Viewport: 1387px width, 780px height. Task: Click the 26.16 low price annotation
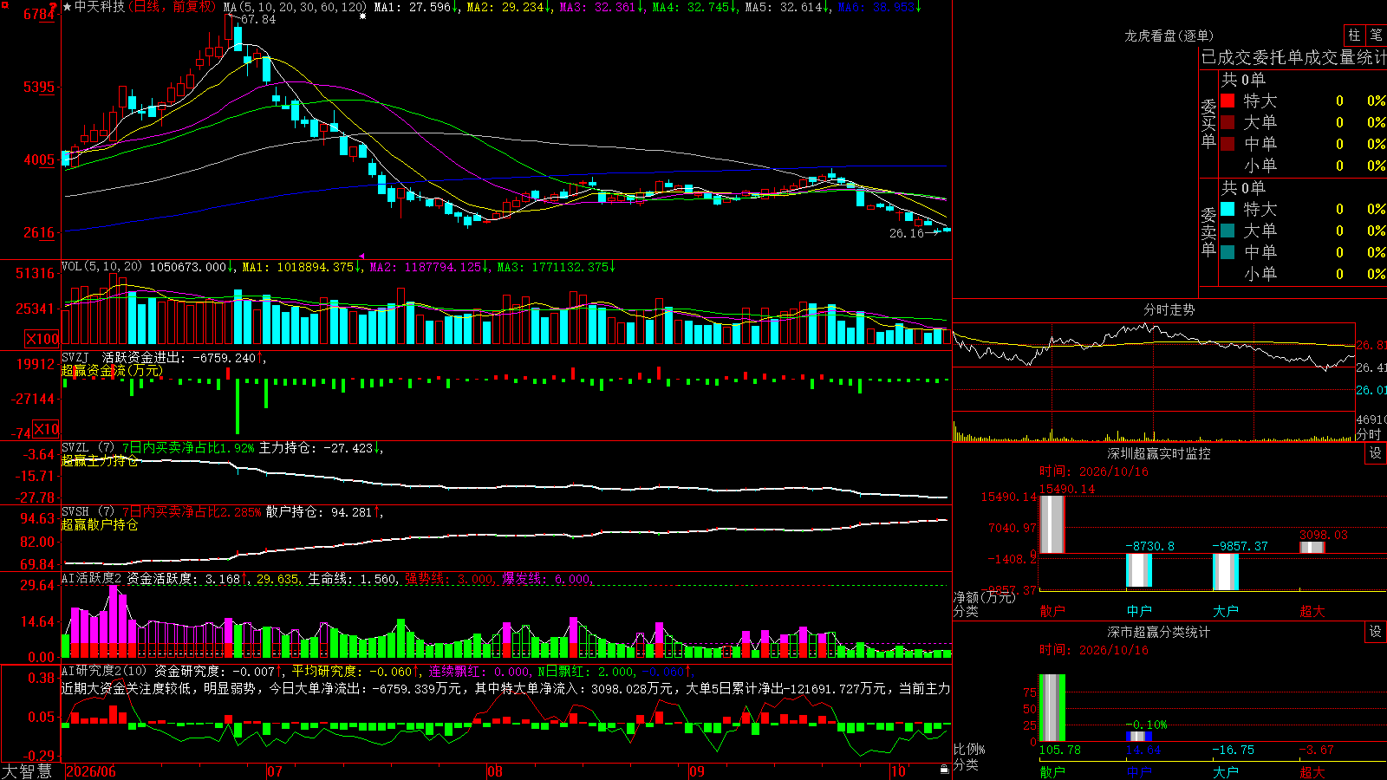click(907, 233)
